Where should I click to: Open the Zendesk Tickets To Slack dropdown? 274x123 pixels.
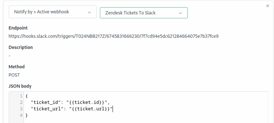coord(144,13)
